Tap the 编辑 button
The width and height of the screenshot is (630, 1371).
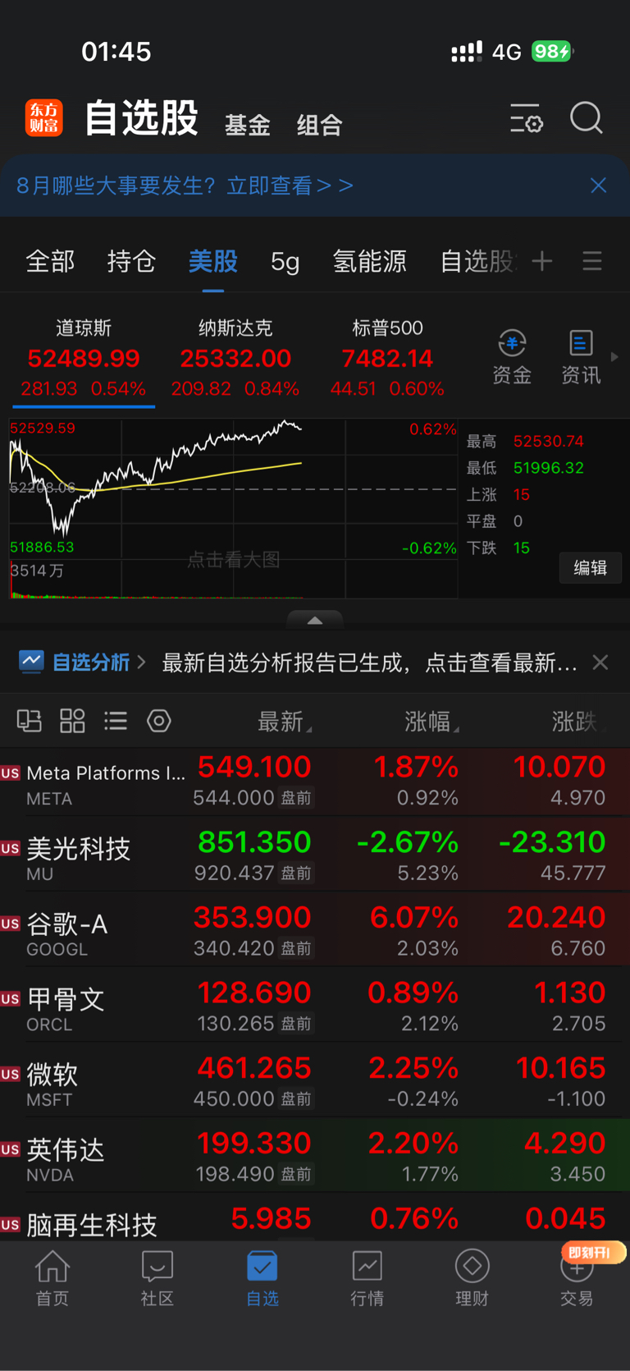click(591, 568)
